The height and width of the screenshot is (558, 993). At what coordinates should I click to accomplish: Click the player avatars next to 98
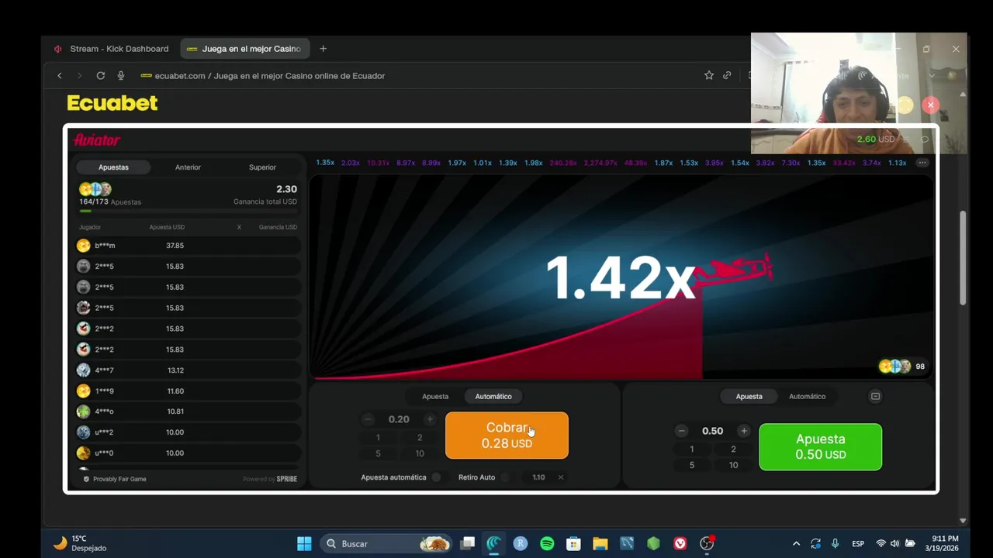click(x=895, y=367)
